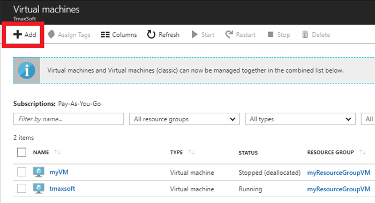
Task: Open myResourceGroupVM link in myVM row
Action: 339,173
